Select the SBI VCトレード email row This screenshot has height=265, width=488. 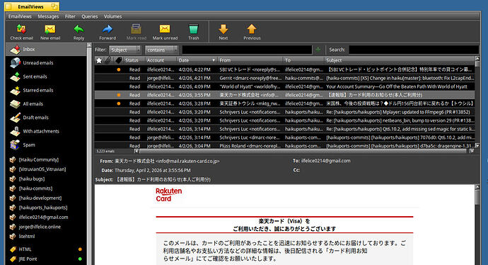[284, 69]
